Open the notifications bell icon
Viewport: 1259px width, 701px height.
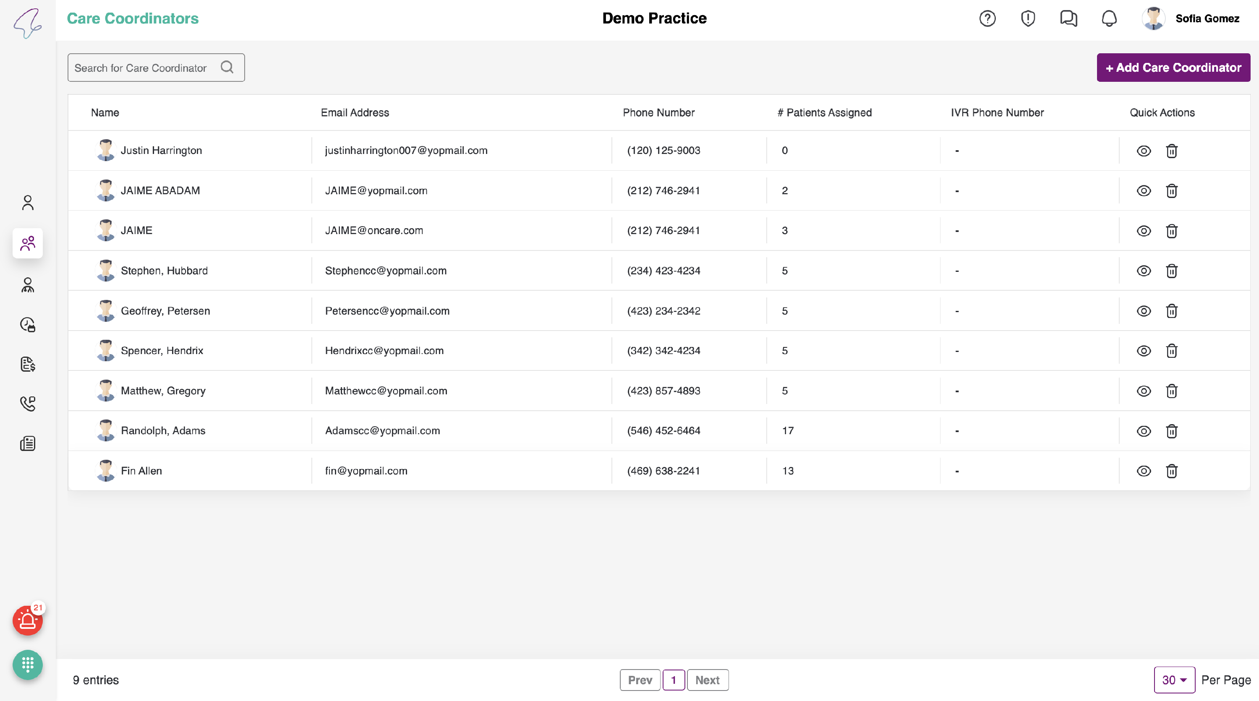tap(1109, 18)
